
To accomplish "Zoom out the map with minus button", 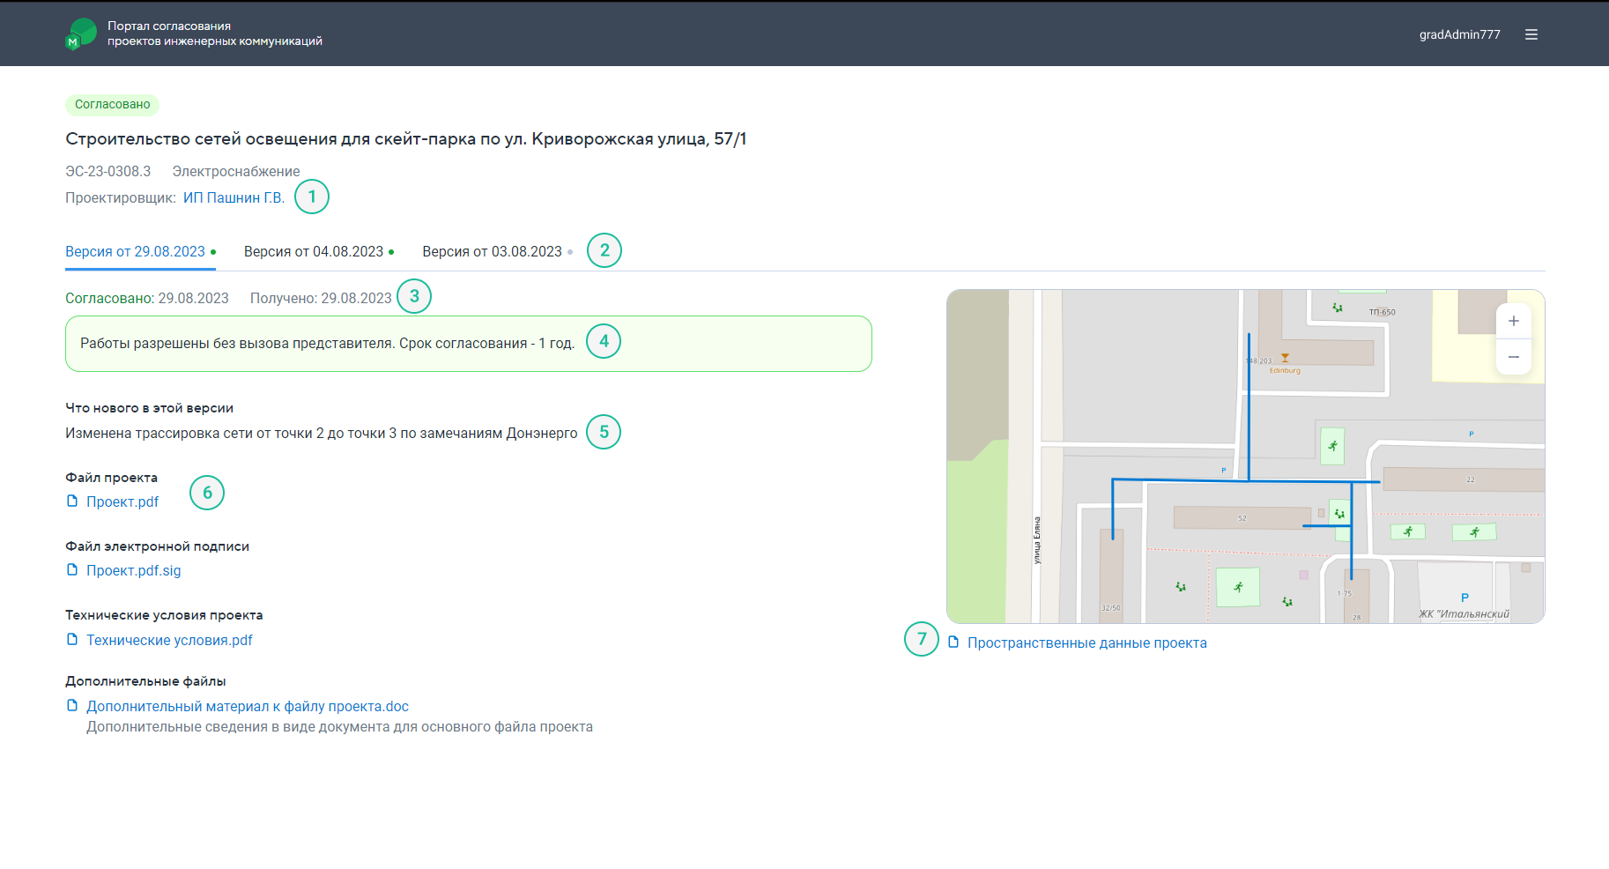I will click(1513, 357).
